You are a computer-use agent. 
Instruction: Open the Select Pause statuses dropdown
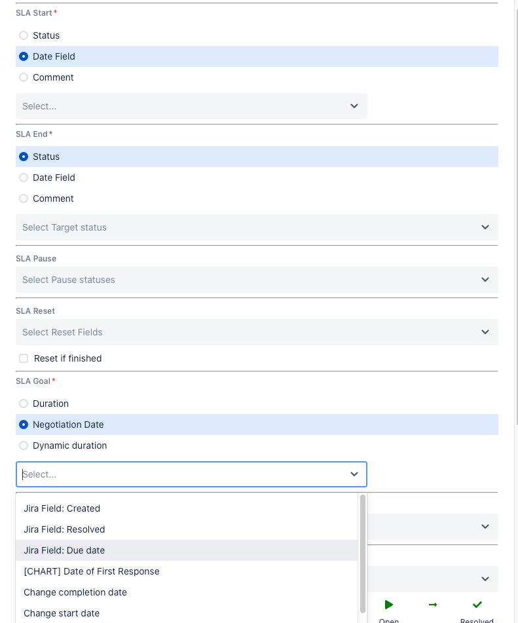click(x=257, y=280)
